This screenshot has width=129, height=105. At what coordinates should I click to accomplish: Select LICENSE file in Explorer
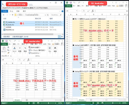(34, 27)
